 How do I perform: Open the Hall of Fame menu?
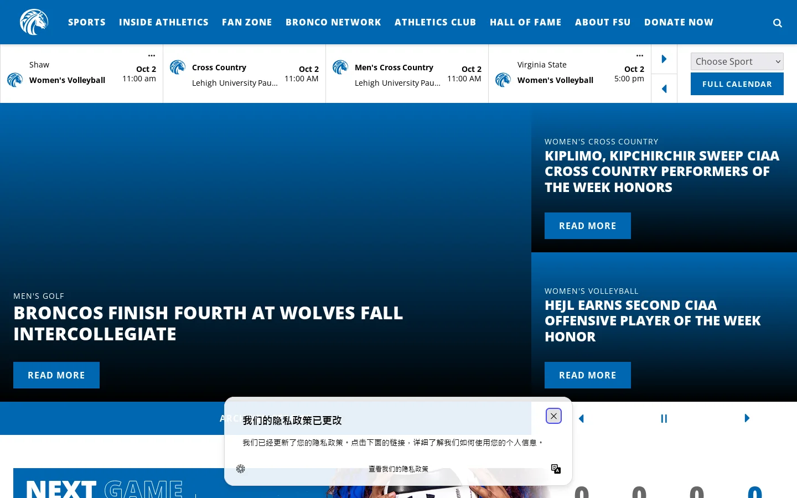[x=526, y=22]
